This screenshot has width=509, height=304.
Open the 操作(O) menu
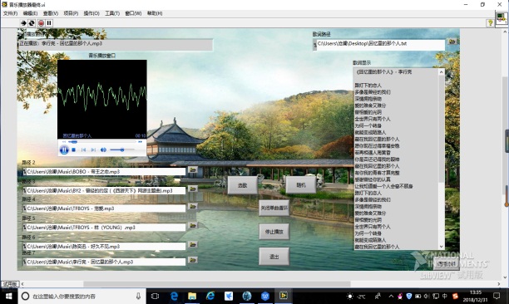[91, 13]
